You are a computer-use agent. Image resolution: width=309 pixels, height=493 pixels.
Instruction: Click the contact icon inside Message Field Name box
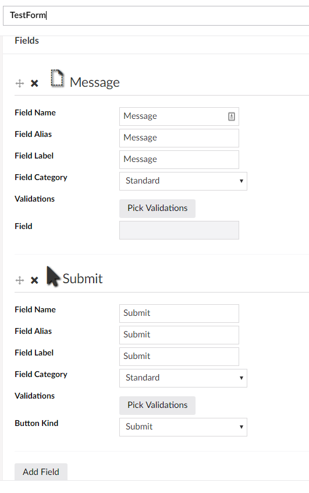click(x=232, y=117)
